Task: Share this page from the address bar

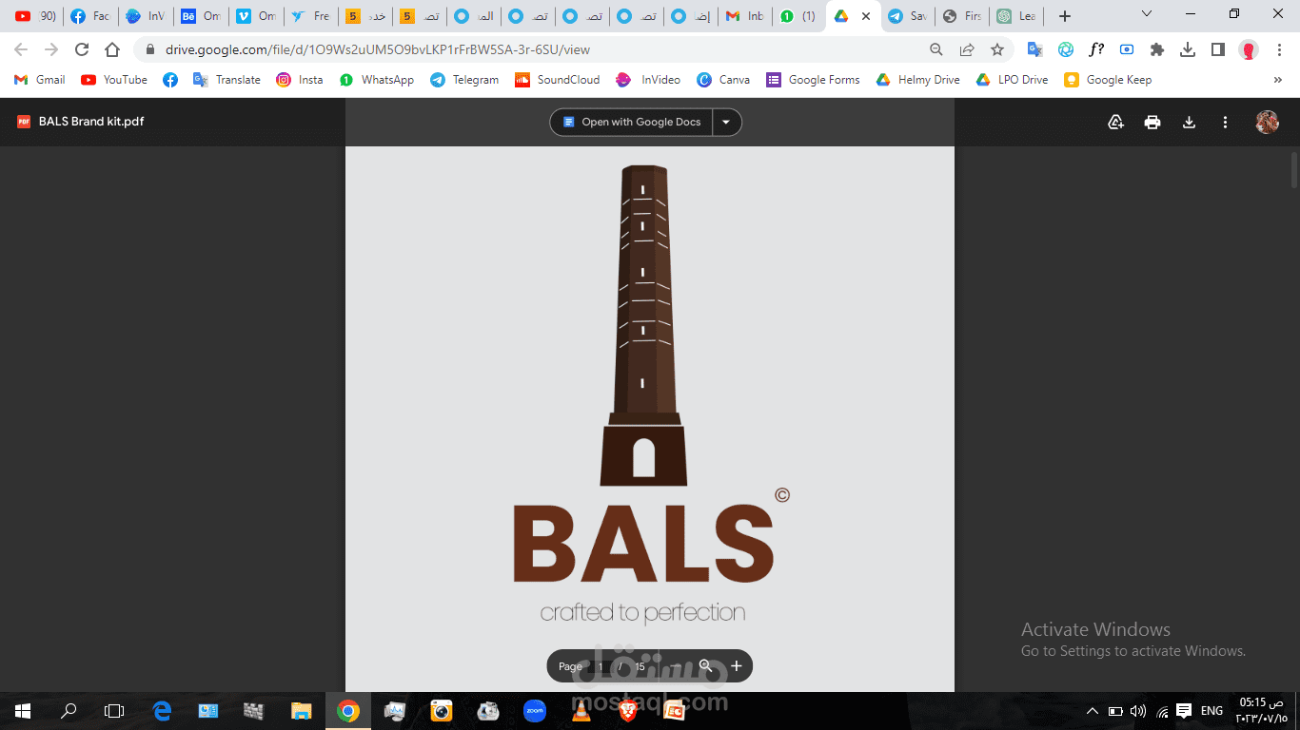Action: click(967, 49)
